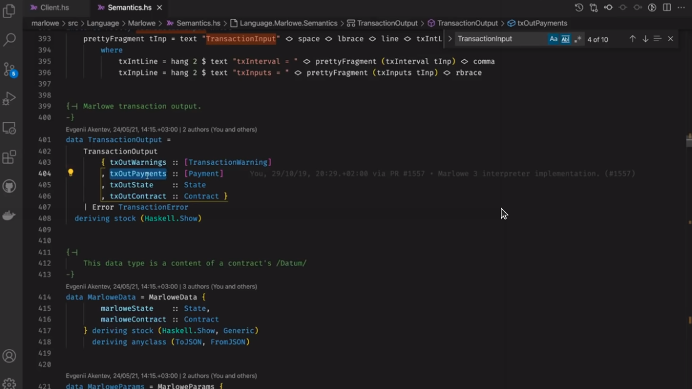This screenshot has width=692, height=389.
Task: Open the Remote Explorer view
Action: point(9,128)
